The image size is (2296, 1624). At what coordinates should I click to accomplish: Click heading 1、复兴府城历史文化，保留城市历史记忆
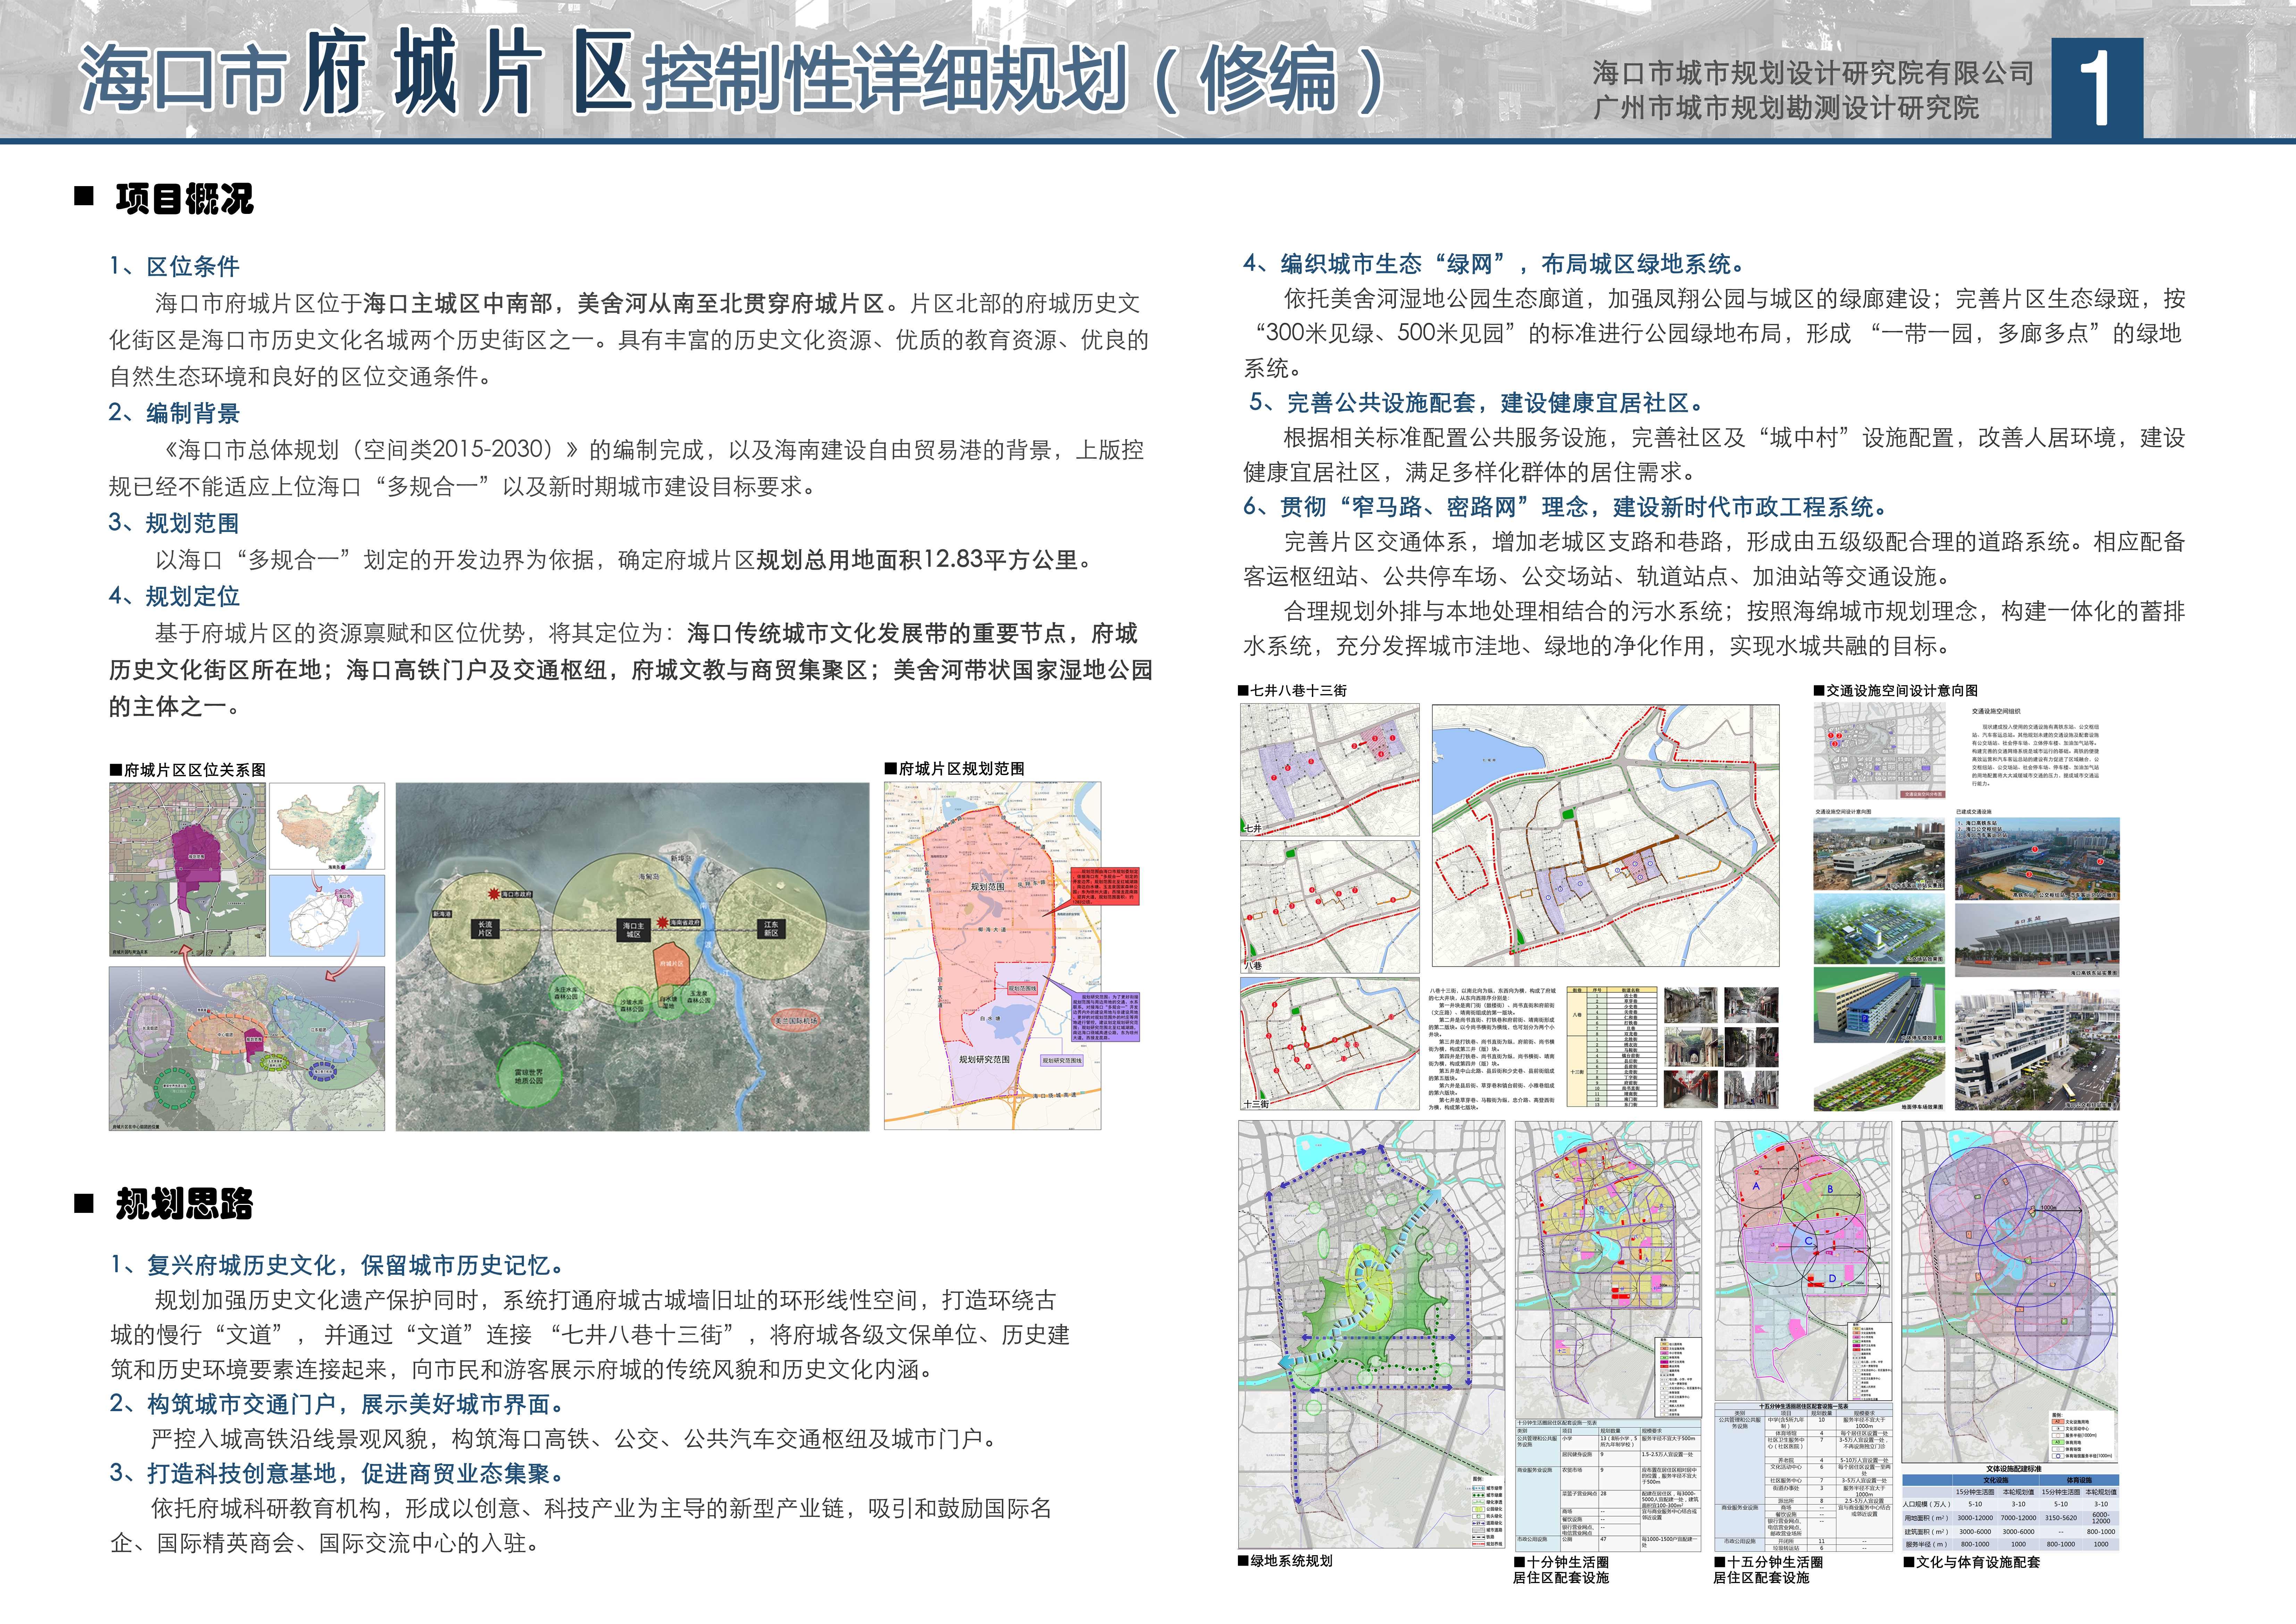pyautogui.click(x=338, y=1265)
